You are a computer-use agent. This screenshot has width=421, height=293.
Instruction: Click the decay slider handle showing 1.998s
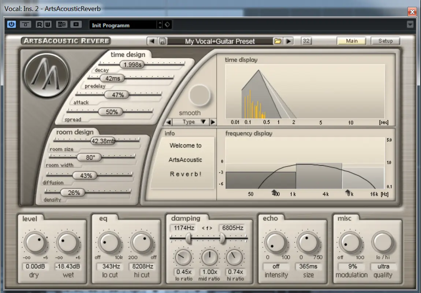point(133,65)
